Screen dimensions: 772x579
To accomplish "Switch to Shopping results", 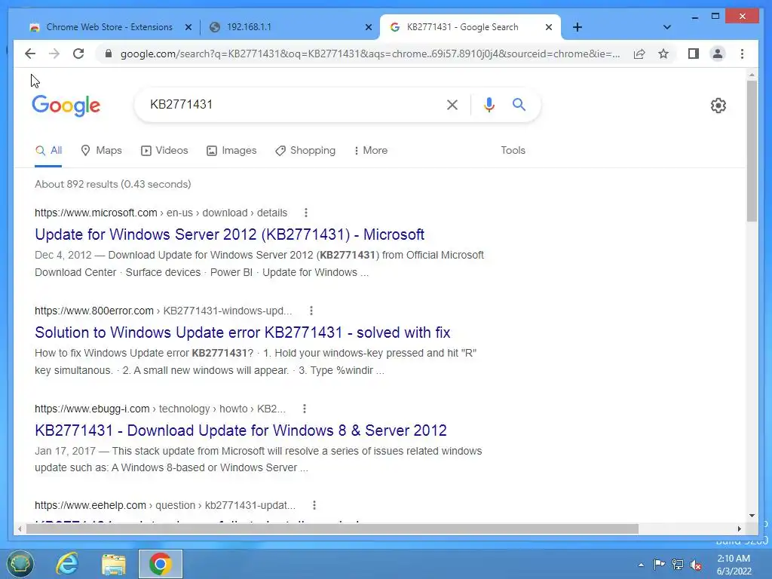I will click(x=305, y=151).
